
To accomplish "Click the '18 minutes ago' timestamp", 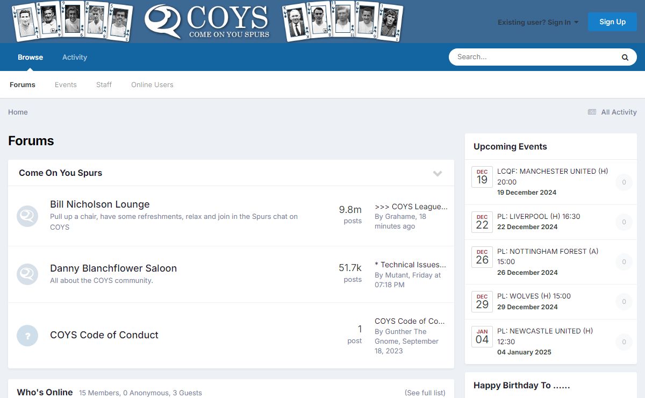I will 400,221.
